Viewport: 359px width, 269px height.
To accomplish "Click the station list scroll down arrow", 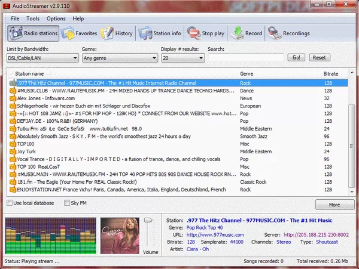I will 352,192.
